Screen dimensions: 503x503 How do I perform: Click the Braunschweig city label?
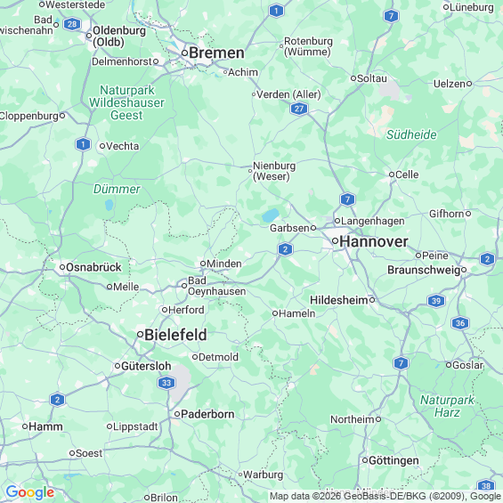click(x=424, y=270)
